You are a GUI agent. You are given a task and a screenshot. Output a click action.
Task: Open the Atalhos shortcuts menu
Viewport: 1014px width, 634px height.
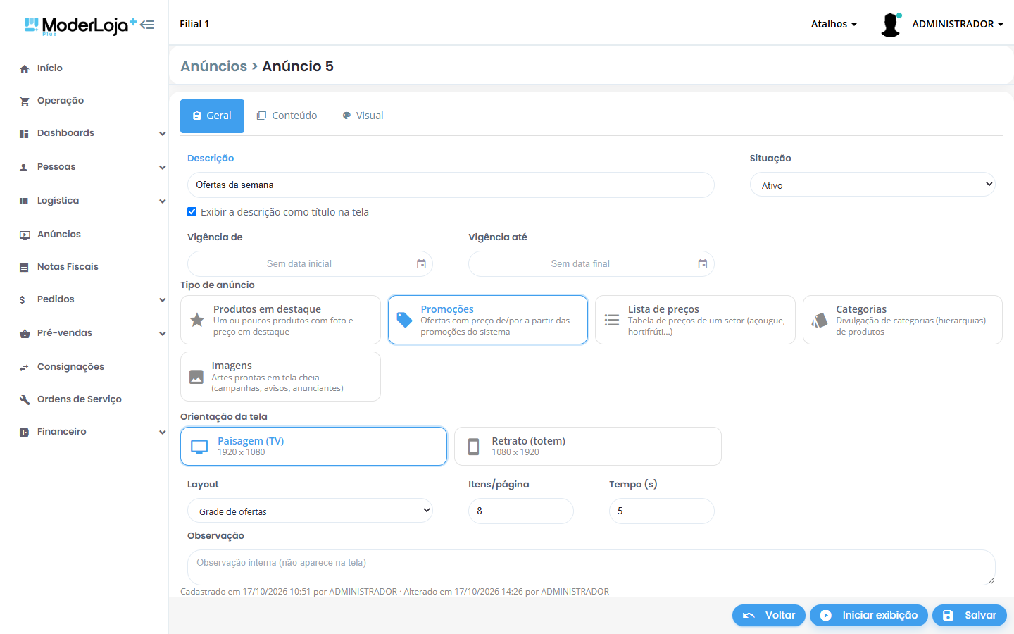(x=834, y=24)
